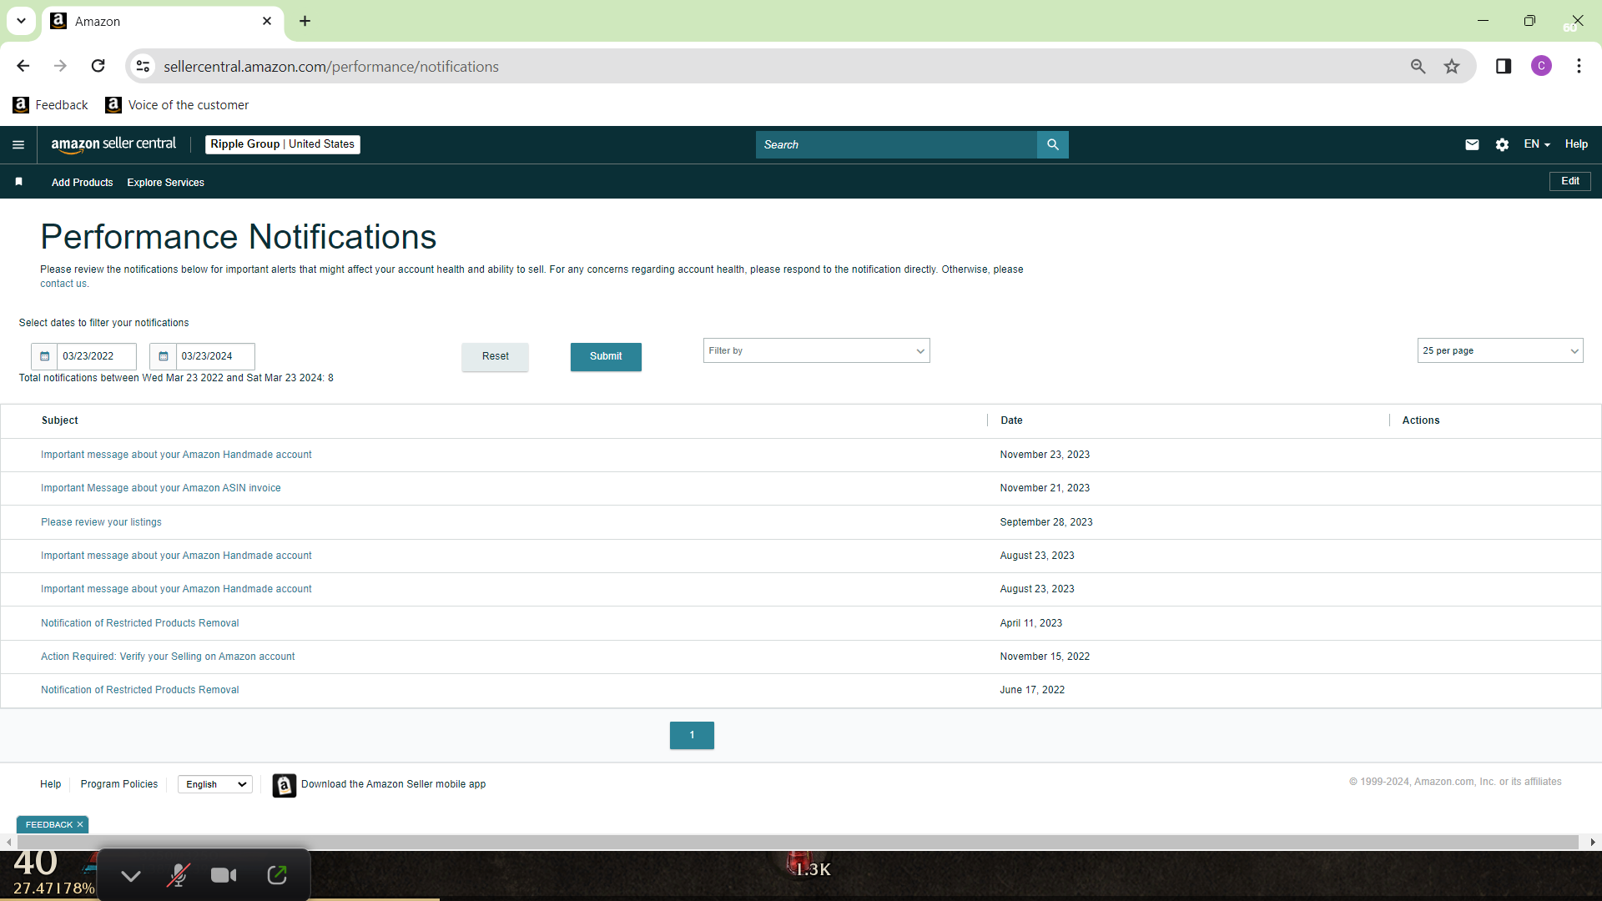Click the November 15, 2022 date cell
Screen dimensions: 1602x901
pyautogui.click(x=1045, y=657)
